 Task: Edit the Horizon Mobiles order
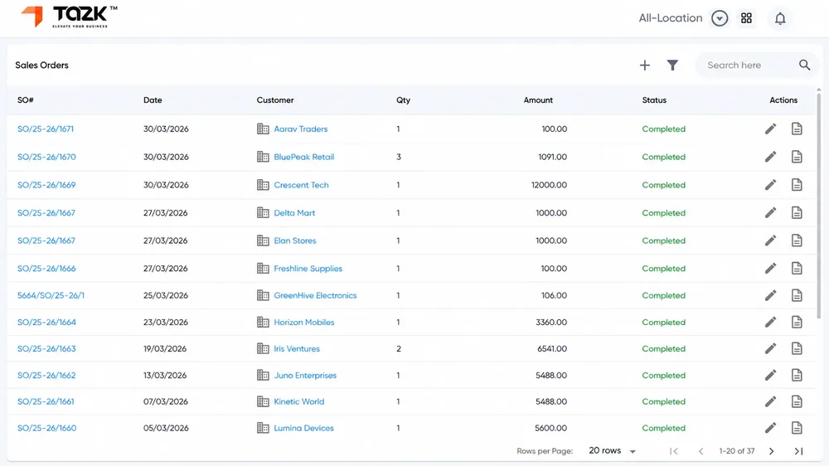coord(770,322)
